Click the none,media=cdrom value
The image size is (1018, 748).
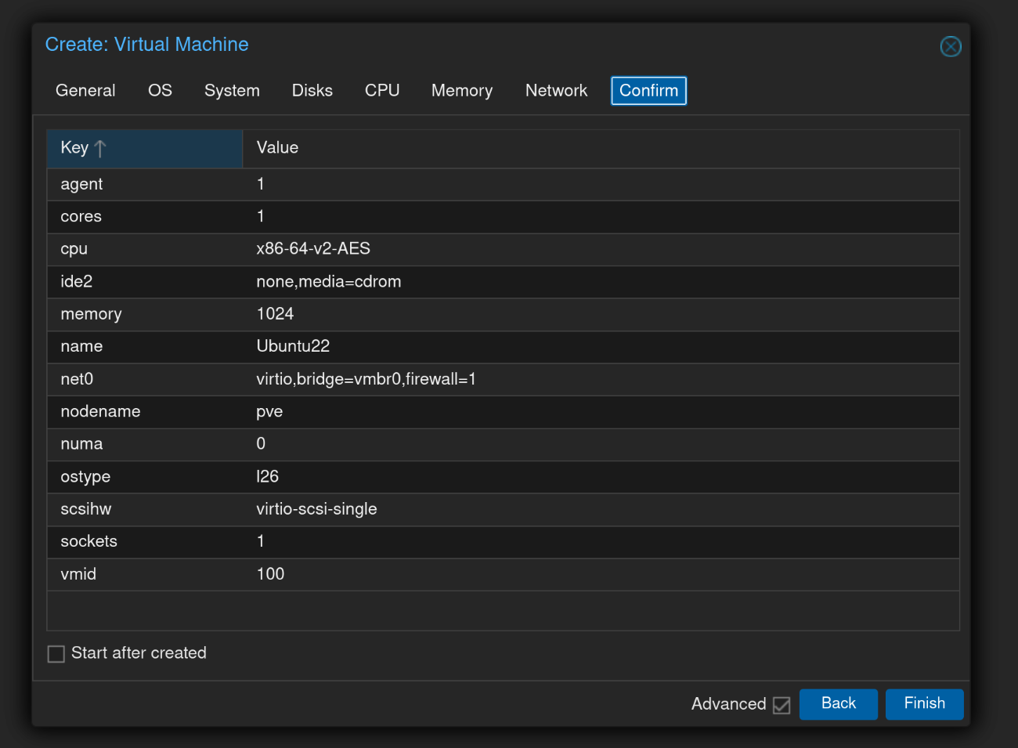point(329,282)
